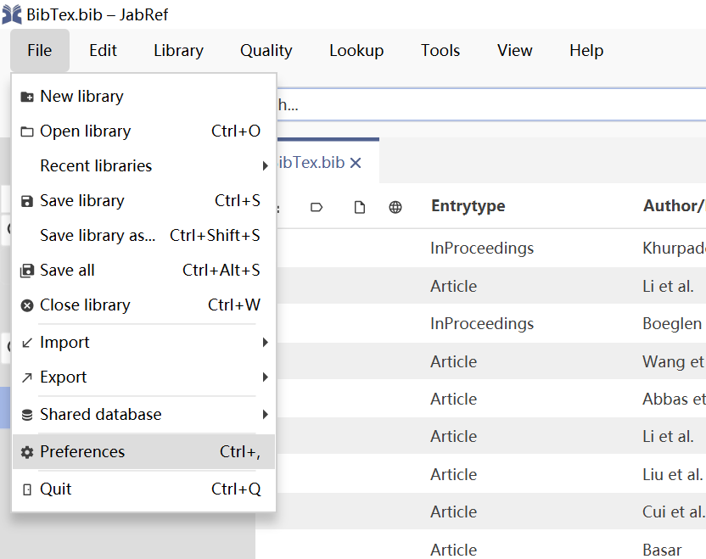This screenshot has height=559, width=706.
Task: Click the Shared database stack icon
Action: [27, 415]
